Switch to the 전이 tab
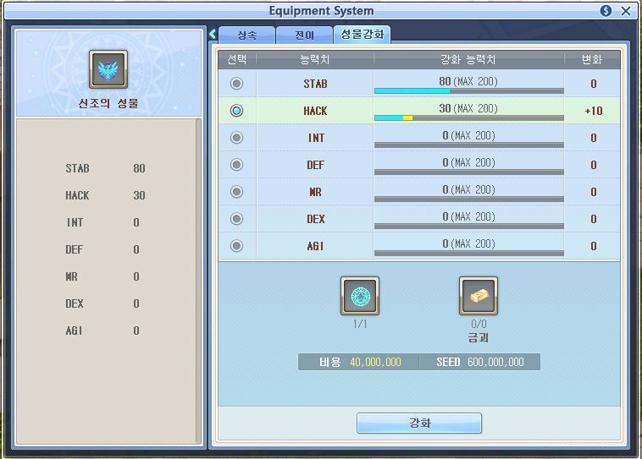Screen dimensions: 642x459 coord(304,36)
